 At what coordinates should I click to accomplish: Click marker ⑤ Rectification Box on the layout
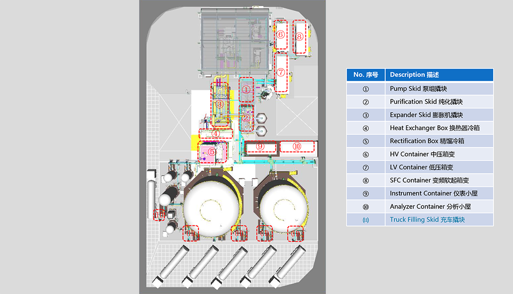click(x=212, y=152)
